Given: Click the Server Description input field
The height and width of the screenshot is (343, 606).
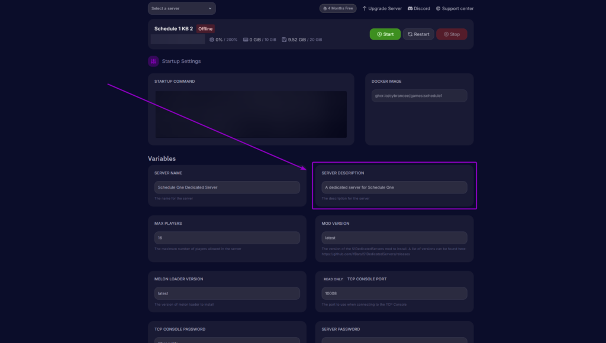Looking at the screenshot, I should pyautogui.click(x=394, y=187).
